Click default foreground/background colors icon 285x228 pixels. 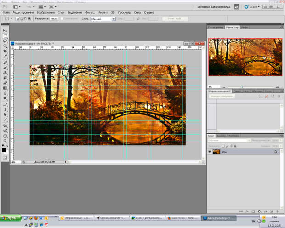click(3, 145)
